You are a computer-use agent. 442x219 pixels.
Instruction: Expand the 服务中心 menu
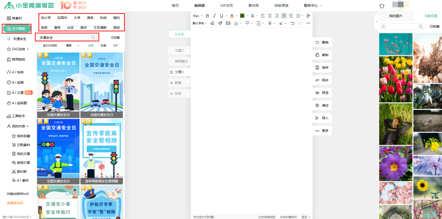313,5
